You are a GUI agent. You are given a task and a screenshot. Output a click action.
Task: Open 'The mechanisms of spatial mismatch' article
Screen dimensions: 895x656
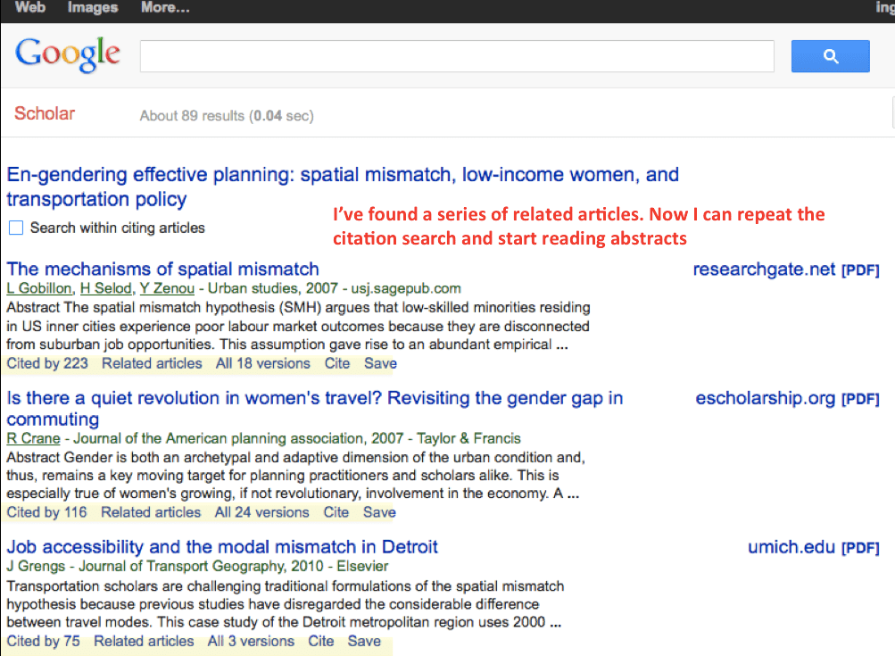pos(162,269)
